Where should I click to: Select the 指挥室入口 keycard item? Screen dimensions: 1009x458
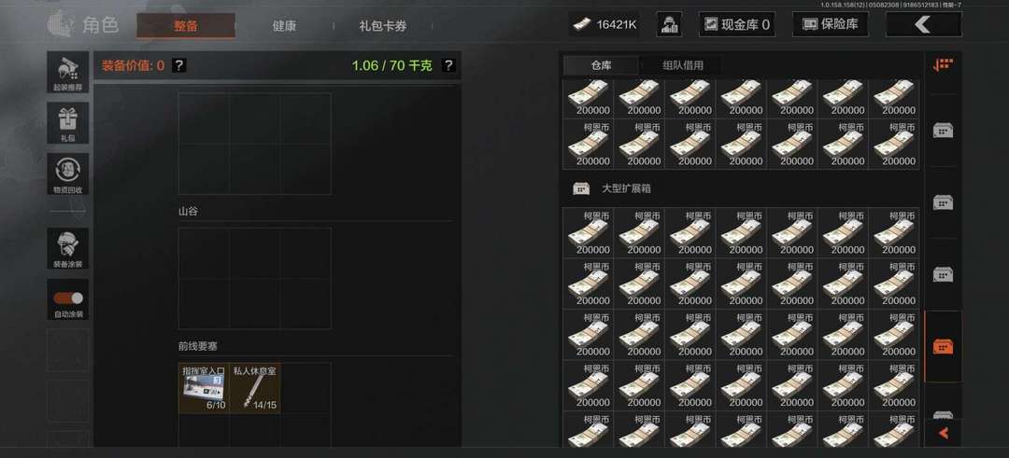coord(204,388)
